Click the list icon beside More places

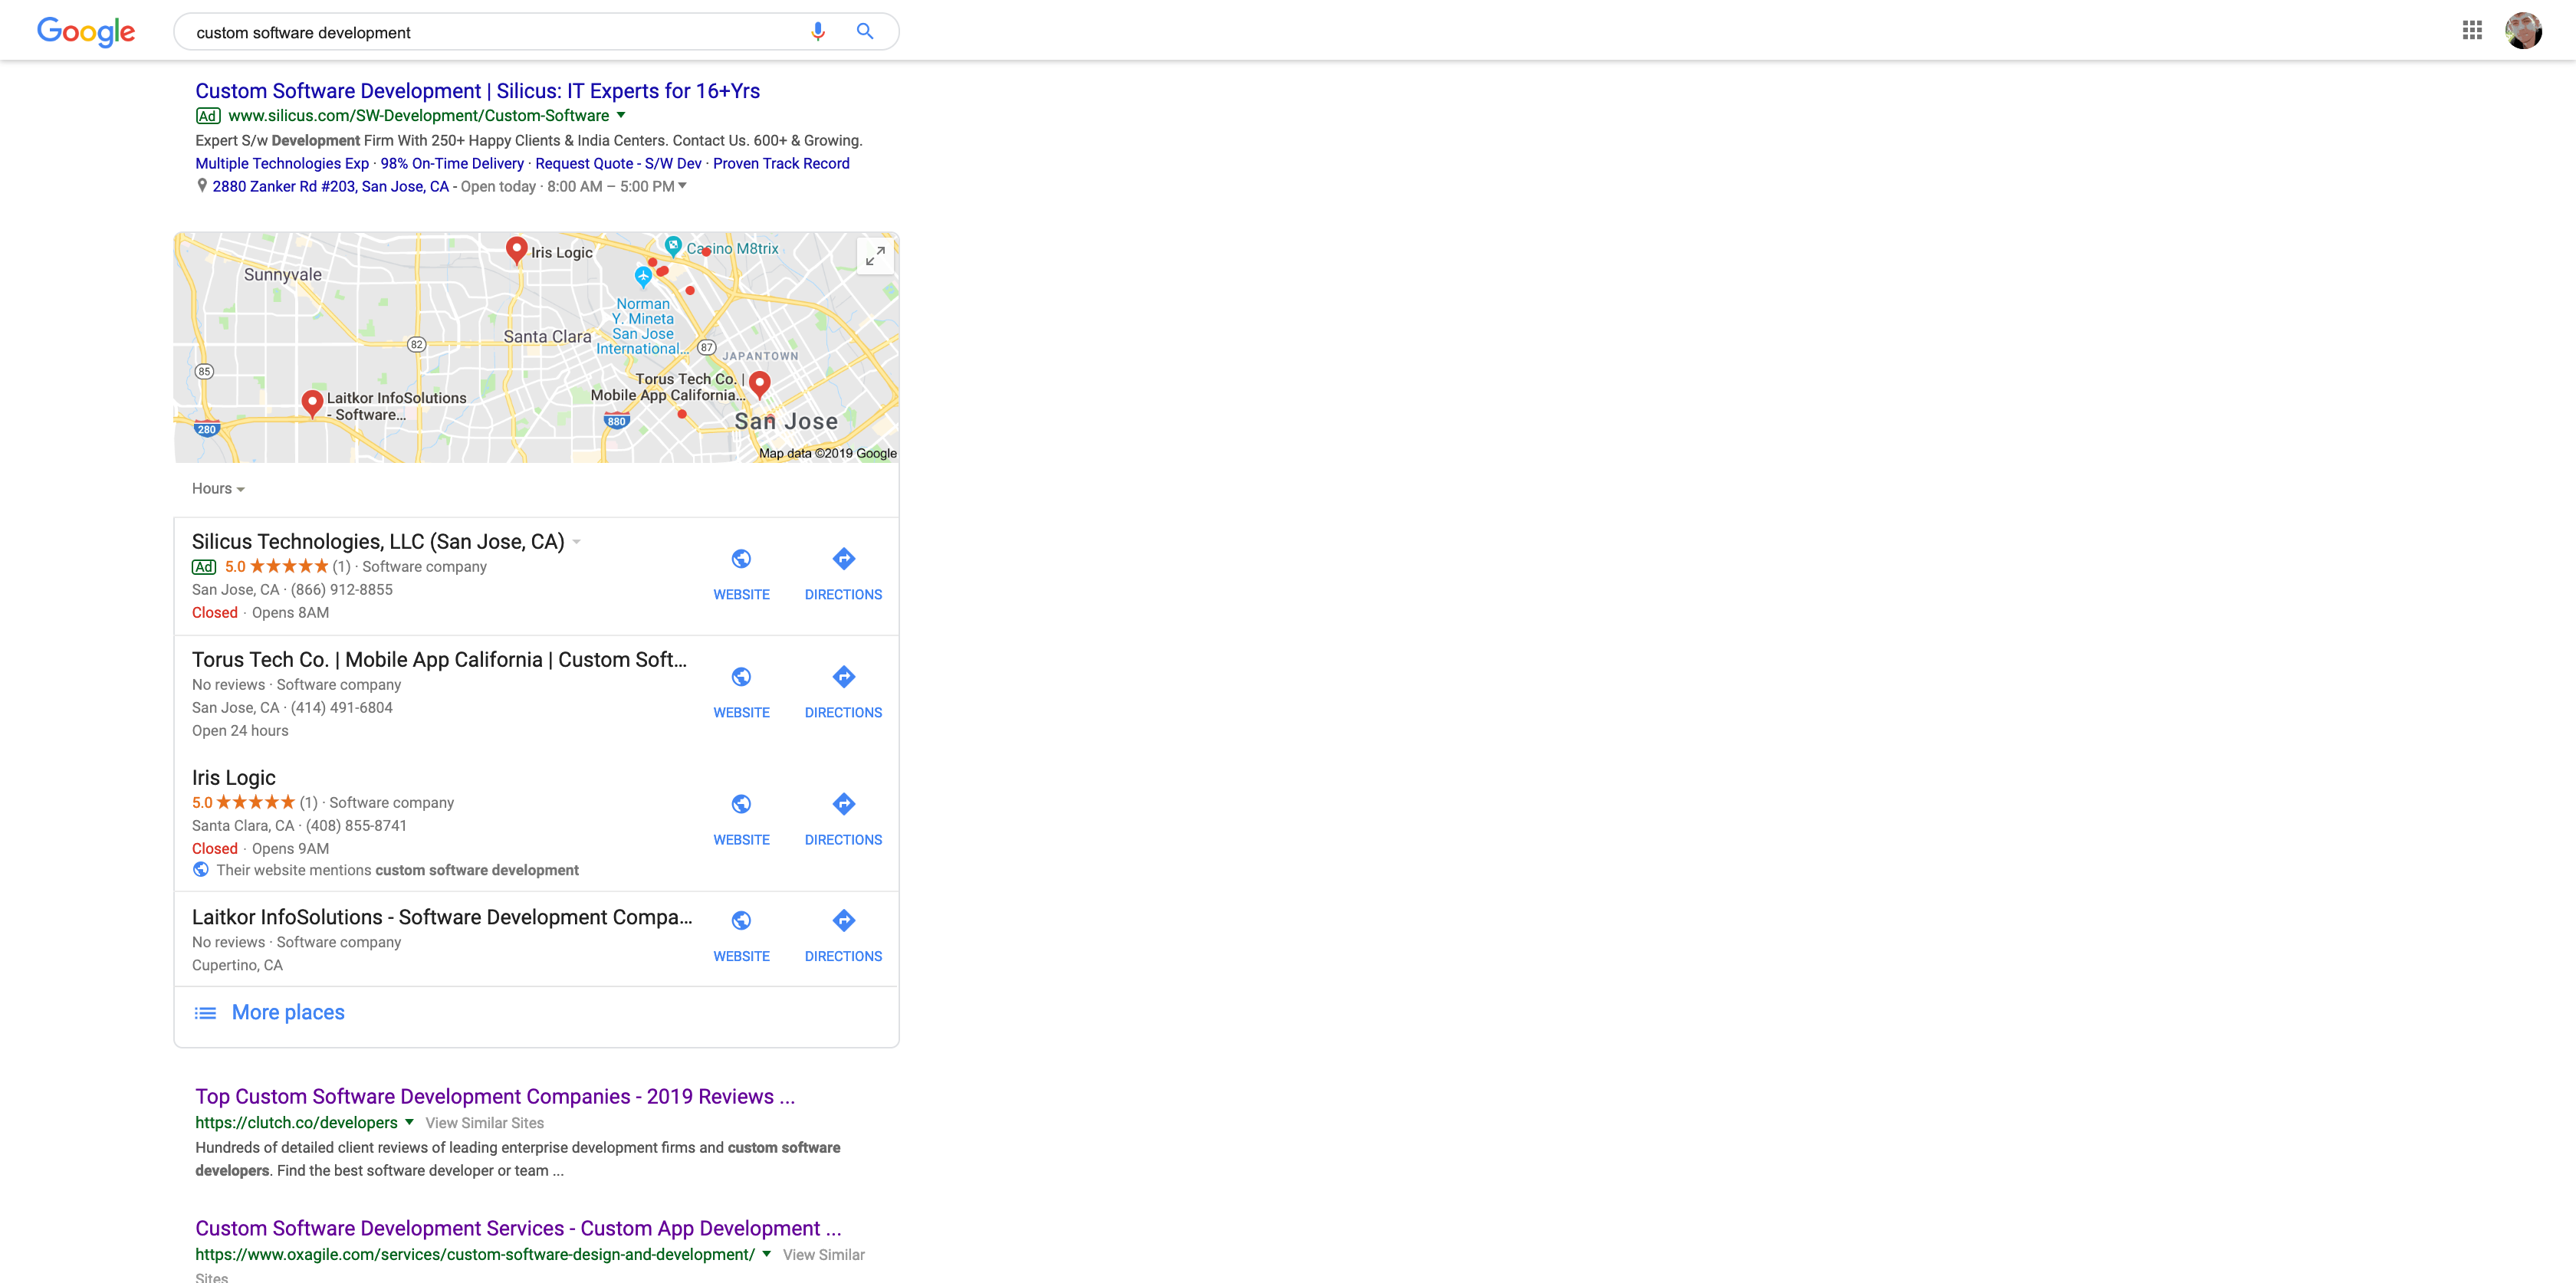tap(205, 1013)
